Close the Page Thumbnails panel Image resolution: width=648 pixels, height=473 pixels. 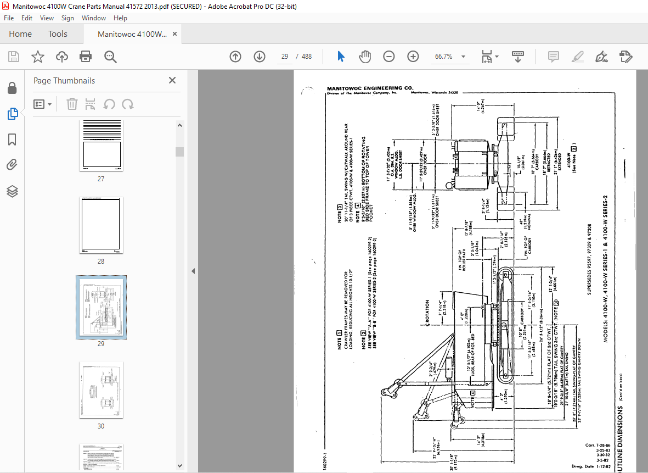172,80
